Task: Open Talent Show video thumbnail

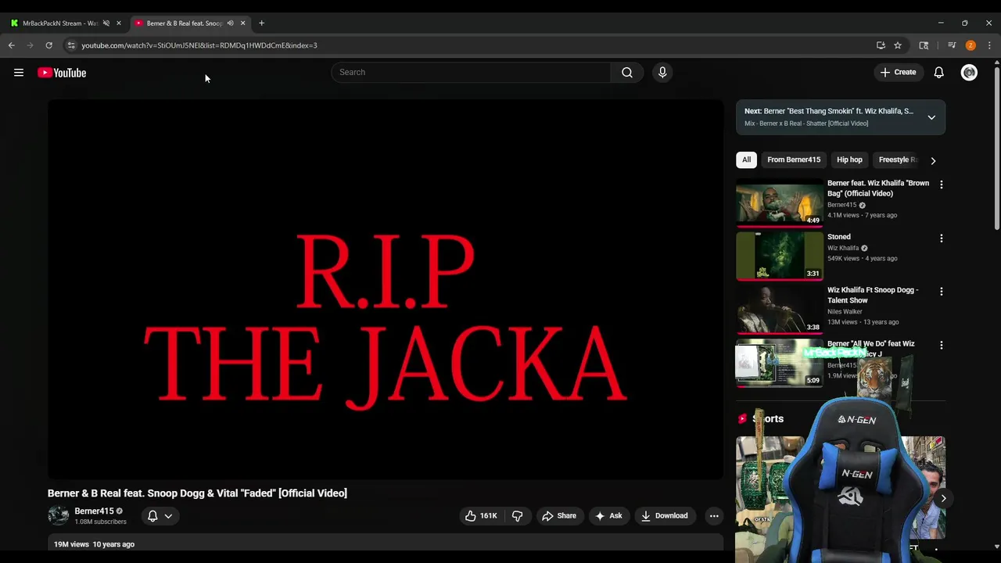Action: click(x=780, y=310)
